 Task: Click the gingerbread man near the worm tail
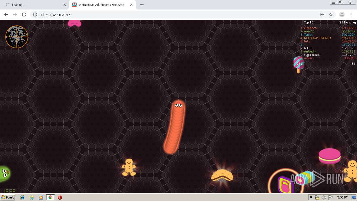coord(129,167)
